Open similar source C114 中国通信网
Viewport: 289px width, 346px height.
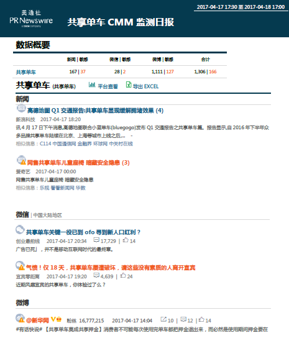[58, 144]
